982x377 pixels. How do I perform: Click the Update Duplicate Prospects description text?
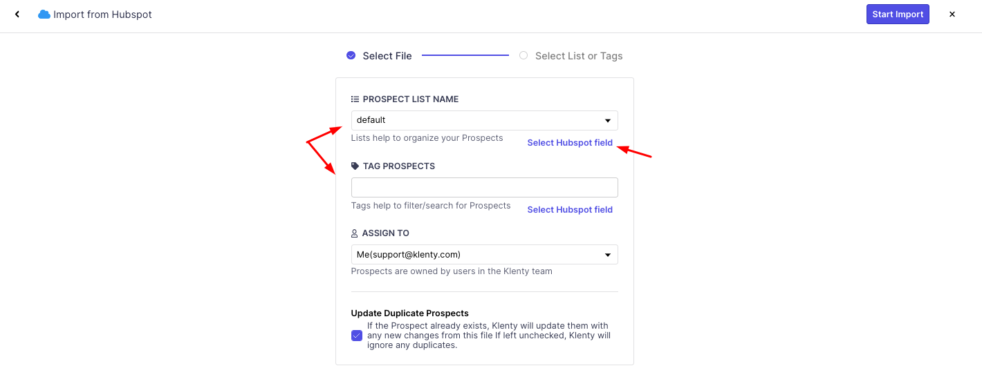tap(488, 336)
